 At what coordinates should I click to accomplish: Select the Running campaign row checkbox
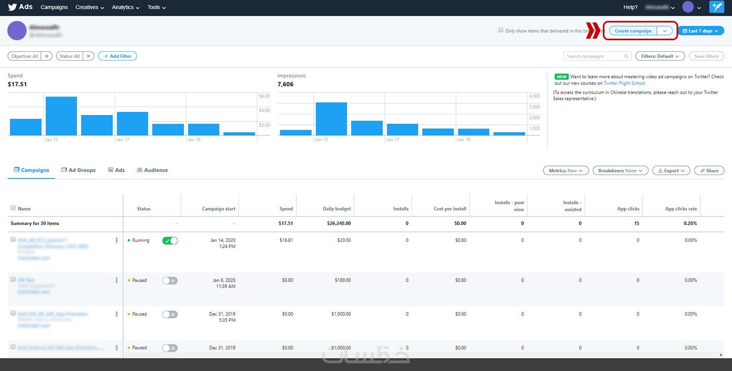coord(13,239)
